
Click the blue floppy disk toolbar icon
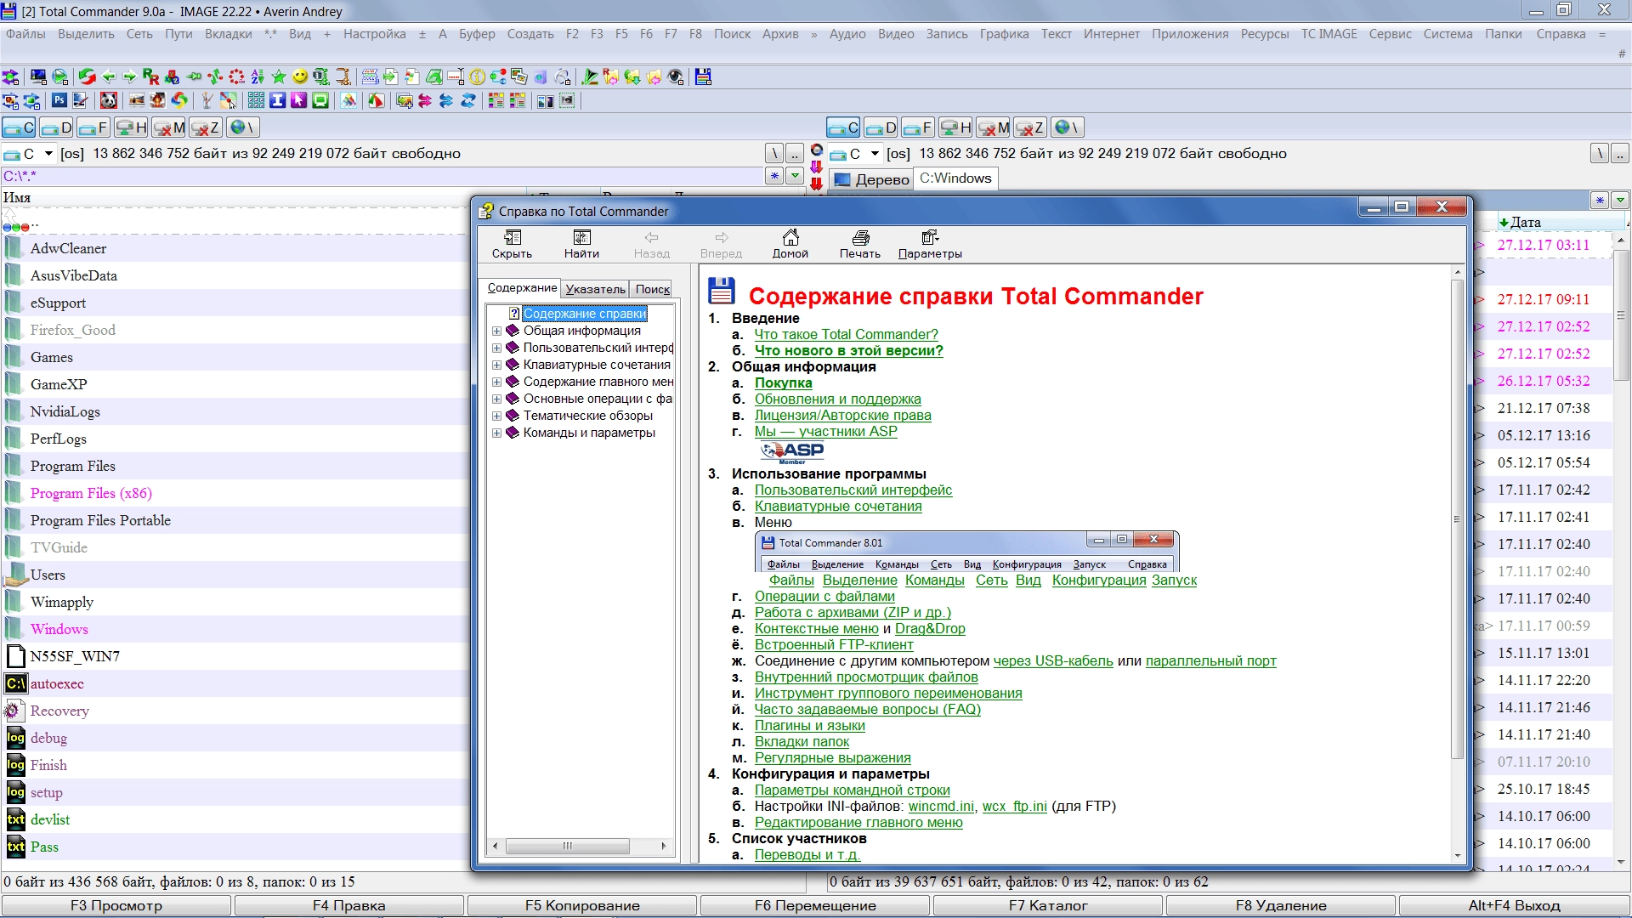(x=703, y=77)
